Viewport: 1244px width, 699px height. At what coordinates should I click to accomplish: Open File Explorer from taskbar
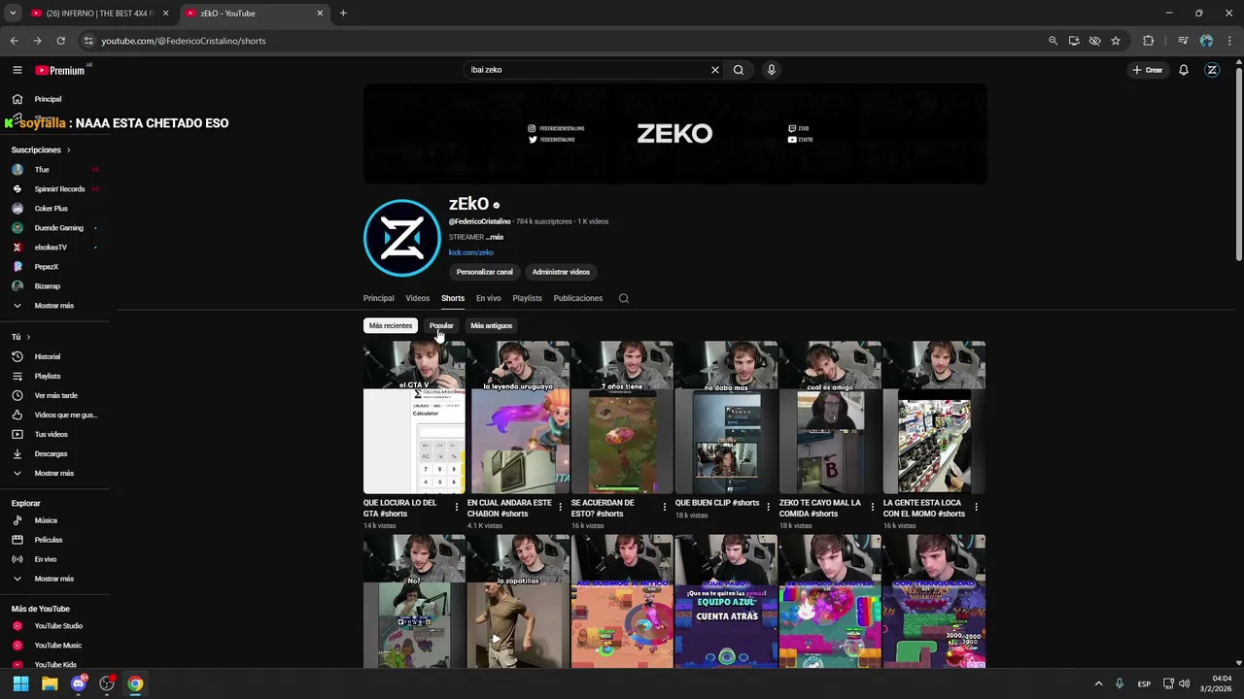(x=50, y=683)
